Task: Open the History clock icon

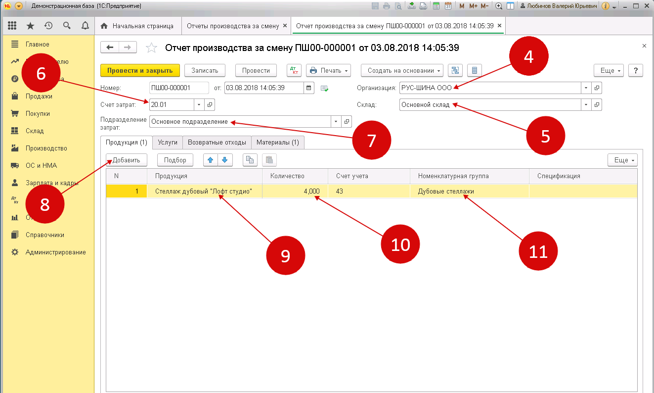Action: 48,26
